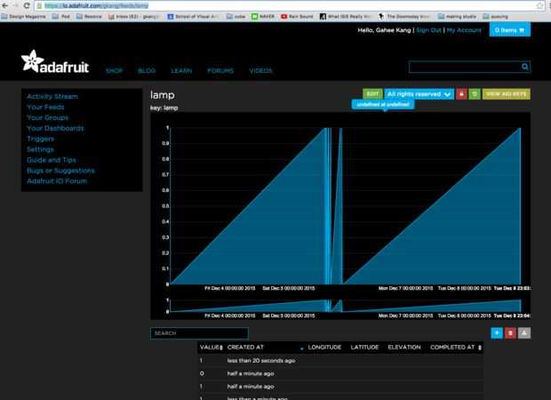Open the code bookmark folder
Viewport: 551px width, 400px height.
[236, 17]
